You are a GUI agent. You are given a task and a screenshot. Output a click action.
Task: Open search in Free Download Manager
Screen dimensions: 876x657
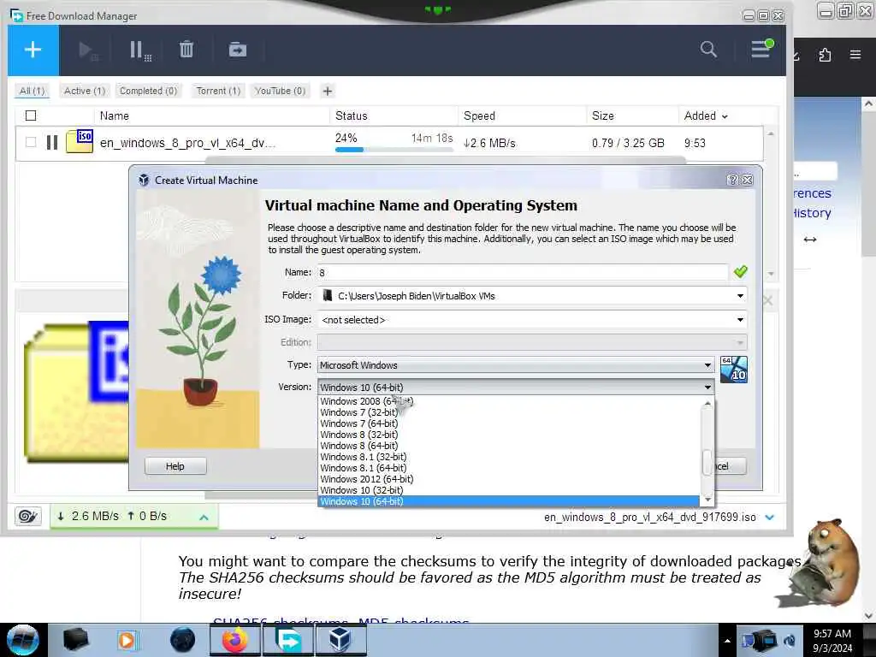tap(708, 49)
